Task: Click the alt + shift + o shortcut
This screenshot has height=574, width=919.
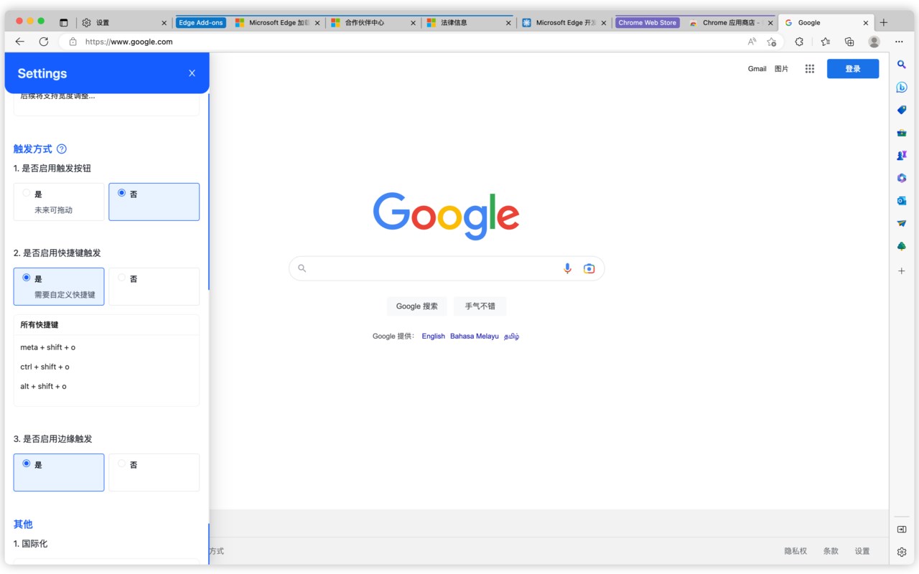Action: (44, 386)
